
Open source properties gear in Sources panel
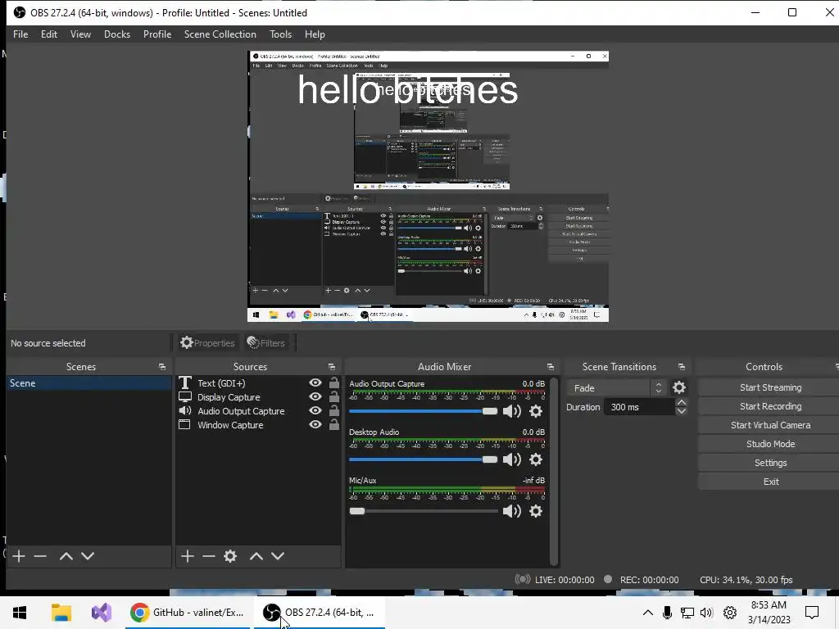(x=230, y=556)
